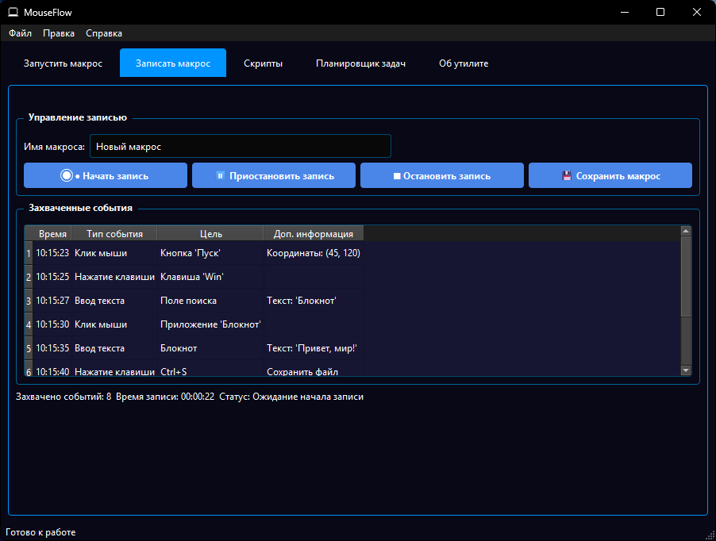Focus the Имя макроса text field

[x=240, y=147]
